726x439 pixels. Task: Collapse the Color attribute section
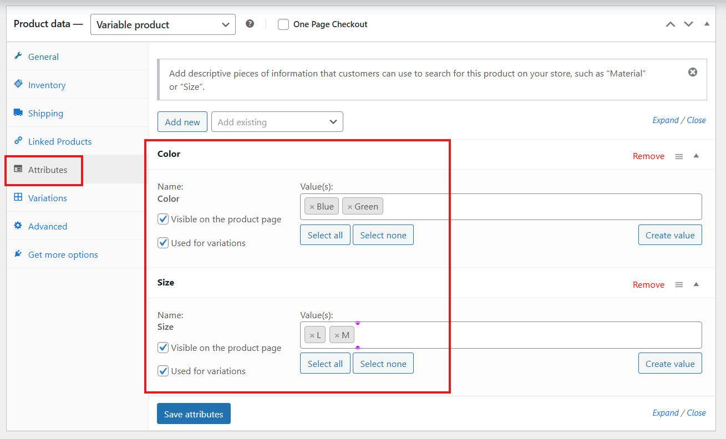point(696,156)
